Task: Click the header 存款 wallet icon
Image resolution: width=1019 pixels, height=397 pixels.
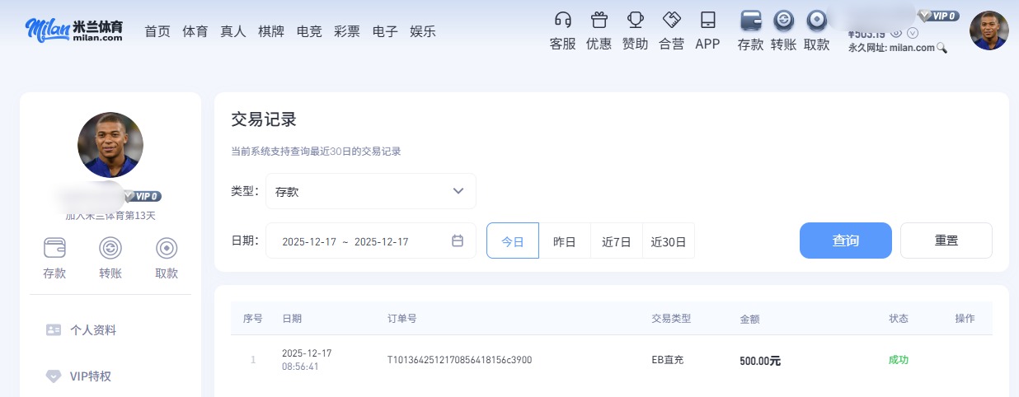Action: coord(751,20)
